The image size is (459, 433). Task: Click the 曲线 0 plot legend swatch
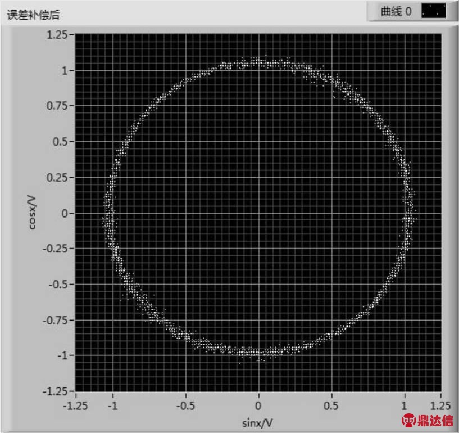click(434, 11)
